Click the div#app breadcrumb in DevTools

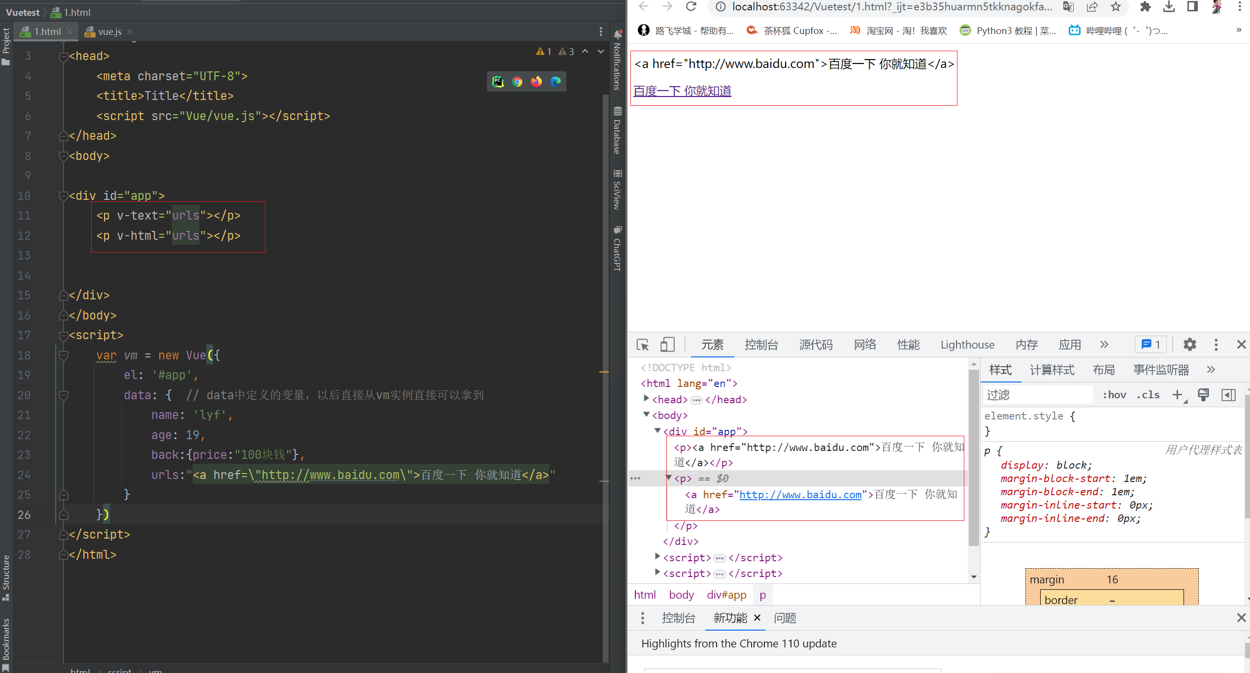(726, 595)
